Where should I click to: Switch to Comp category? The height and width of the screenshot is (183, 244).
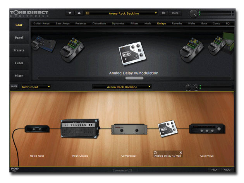pos(216,24)
